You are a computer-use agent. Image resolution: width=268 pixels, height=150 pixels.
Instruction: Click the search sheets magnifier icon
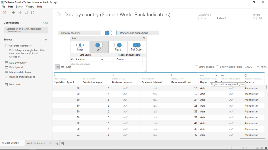point(46,40)
